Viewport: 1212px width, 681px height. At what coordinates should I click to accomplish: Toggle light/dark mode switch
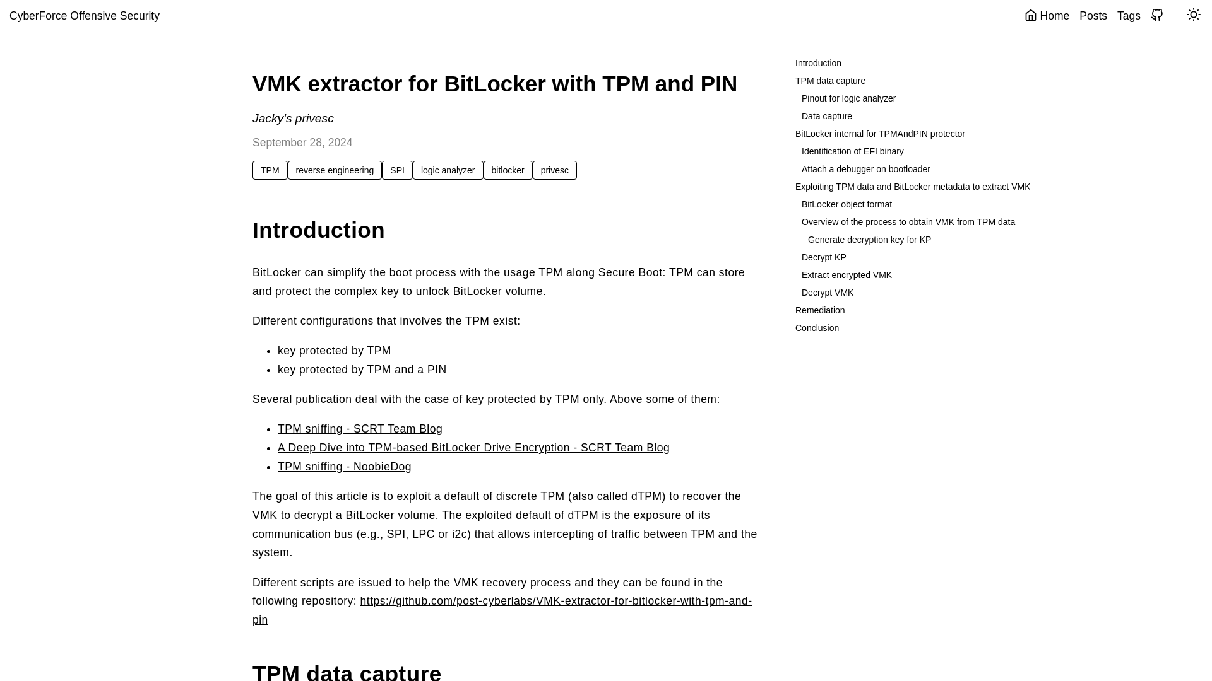pos(1193,15)
